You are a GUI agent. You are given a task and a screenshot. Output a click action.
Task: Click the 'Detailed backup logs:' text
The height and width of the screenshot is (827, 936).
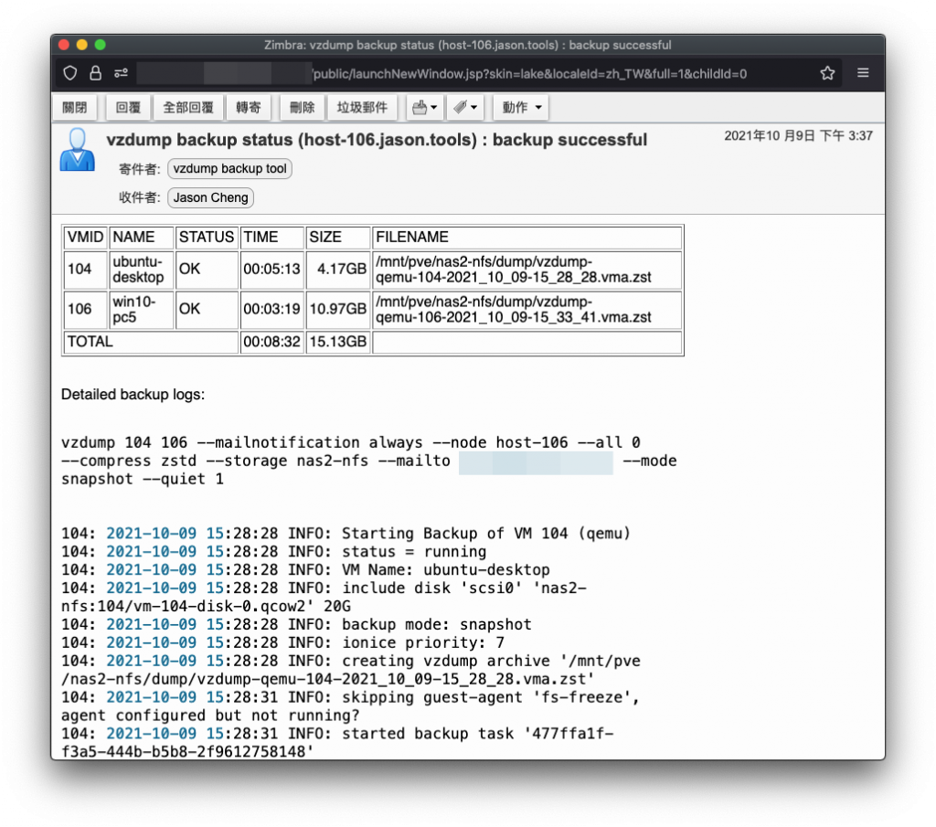pyautogui.click(x=133, y=395)
